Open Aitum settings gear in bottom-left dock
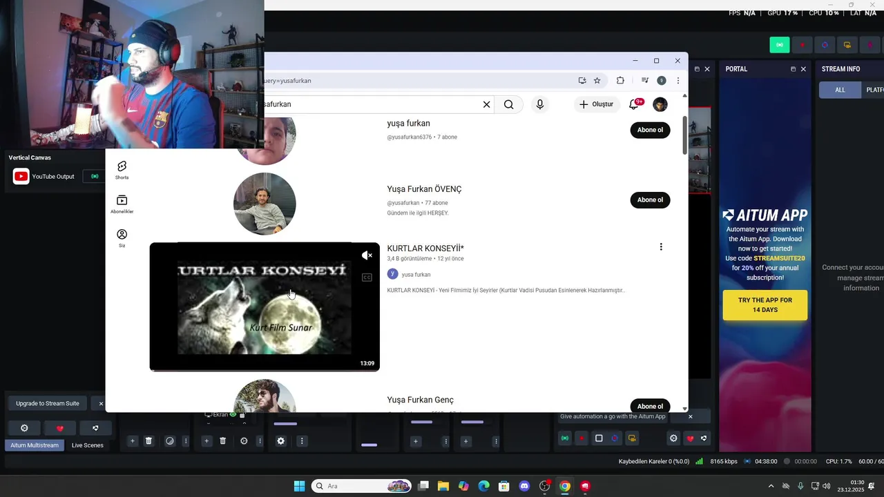 [24, 428]
